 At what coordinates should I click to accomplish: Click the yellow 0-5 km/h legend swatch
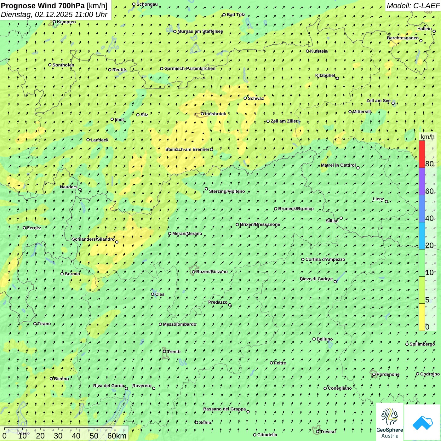point(422,317)
